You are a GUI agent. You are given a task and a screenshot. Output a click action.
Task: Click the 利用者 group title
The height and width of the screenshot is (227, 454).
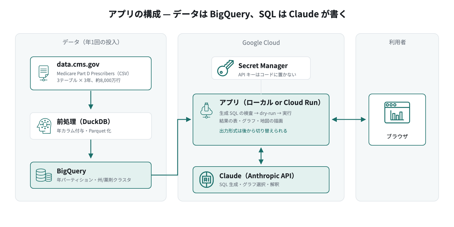(x=397, y=42)
